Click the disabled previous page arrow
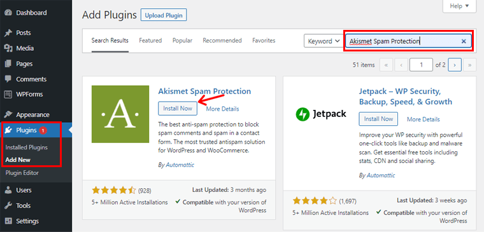The width and height of the screenshot is (484, 232). (401, 65)
